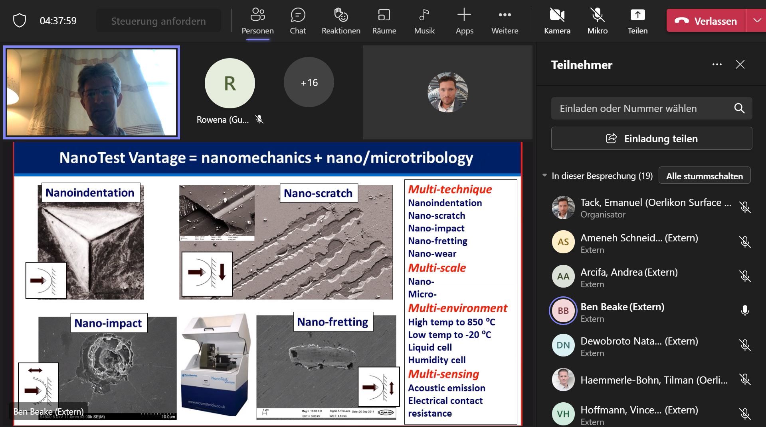Click the shield security icon
This screenshot has height=427, width=766.
(x=20, y=21)
